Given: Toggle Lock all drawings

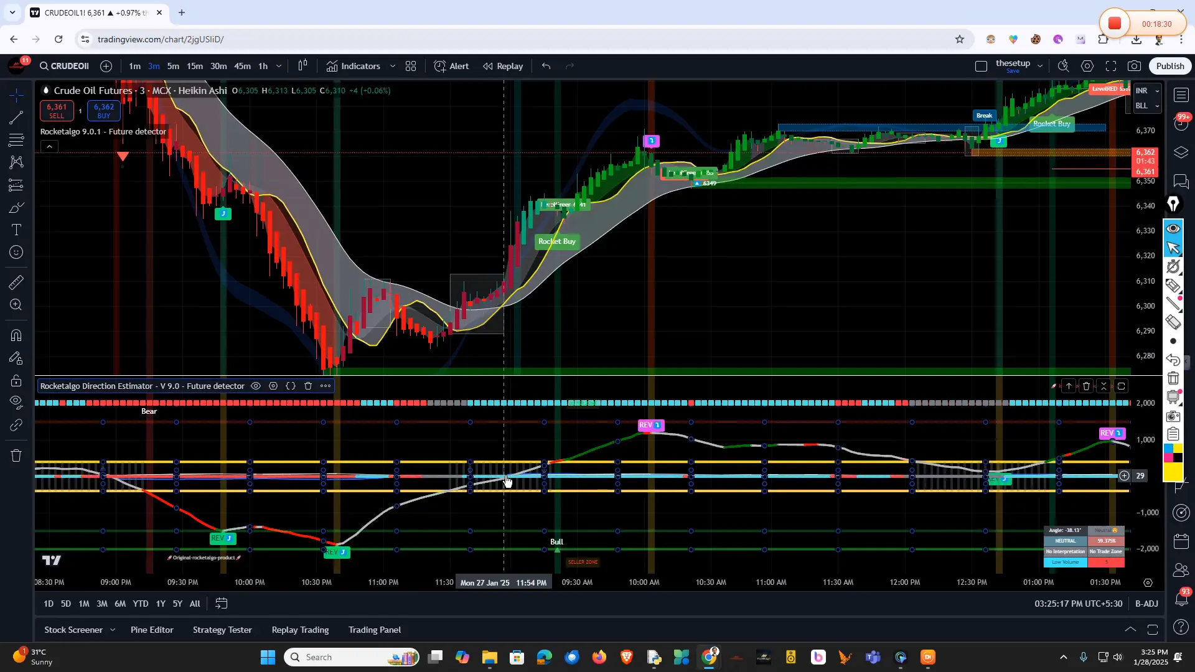Looking at the screenshot, I should point(16,381).
